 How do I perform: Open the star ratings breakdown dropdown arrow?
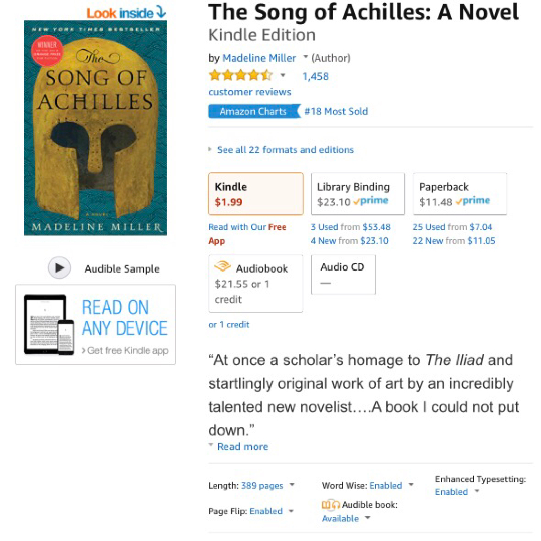click(x=283, y=76)
